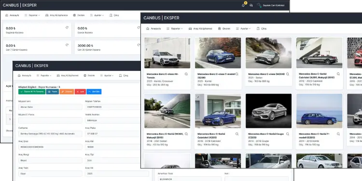Open the chat messages icon in header
362x181 pixels.
coord(251,5)
